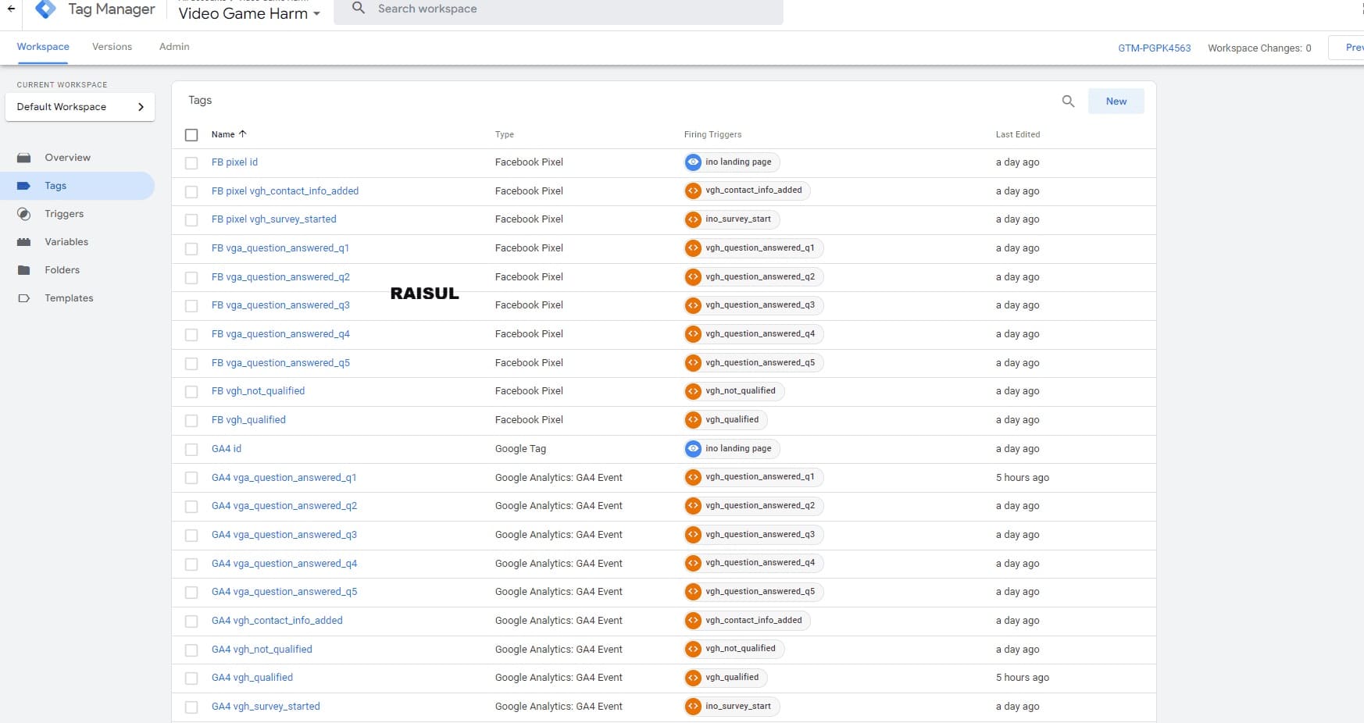Tick the checkbox for FB pixel id
This screenshot has width=1364, height=723.
pyautogui.click(x=191, y=163)
